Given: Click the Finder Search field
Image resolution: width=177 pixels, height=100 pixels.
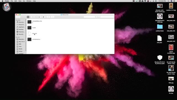Looking at the screenshot, I should coord(99,17).
